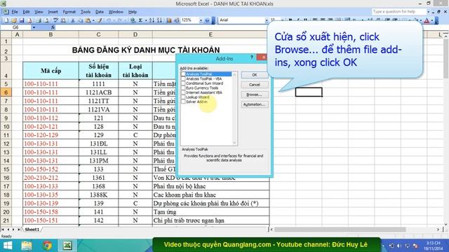This screenshot has width=449, height=252.
Task: Open the Tools menu
Action: [x=86, y=12]
